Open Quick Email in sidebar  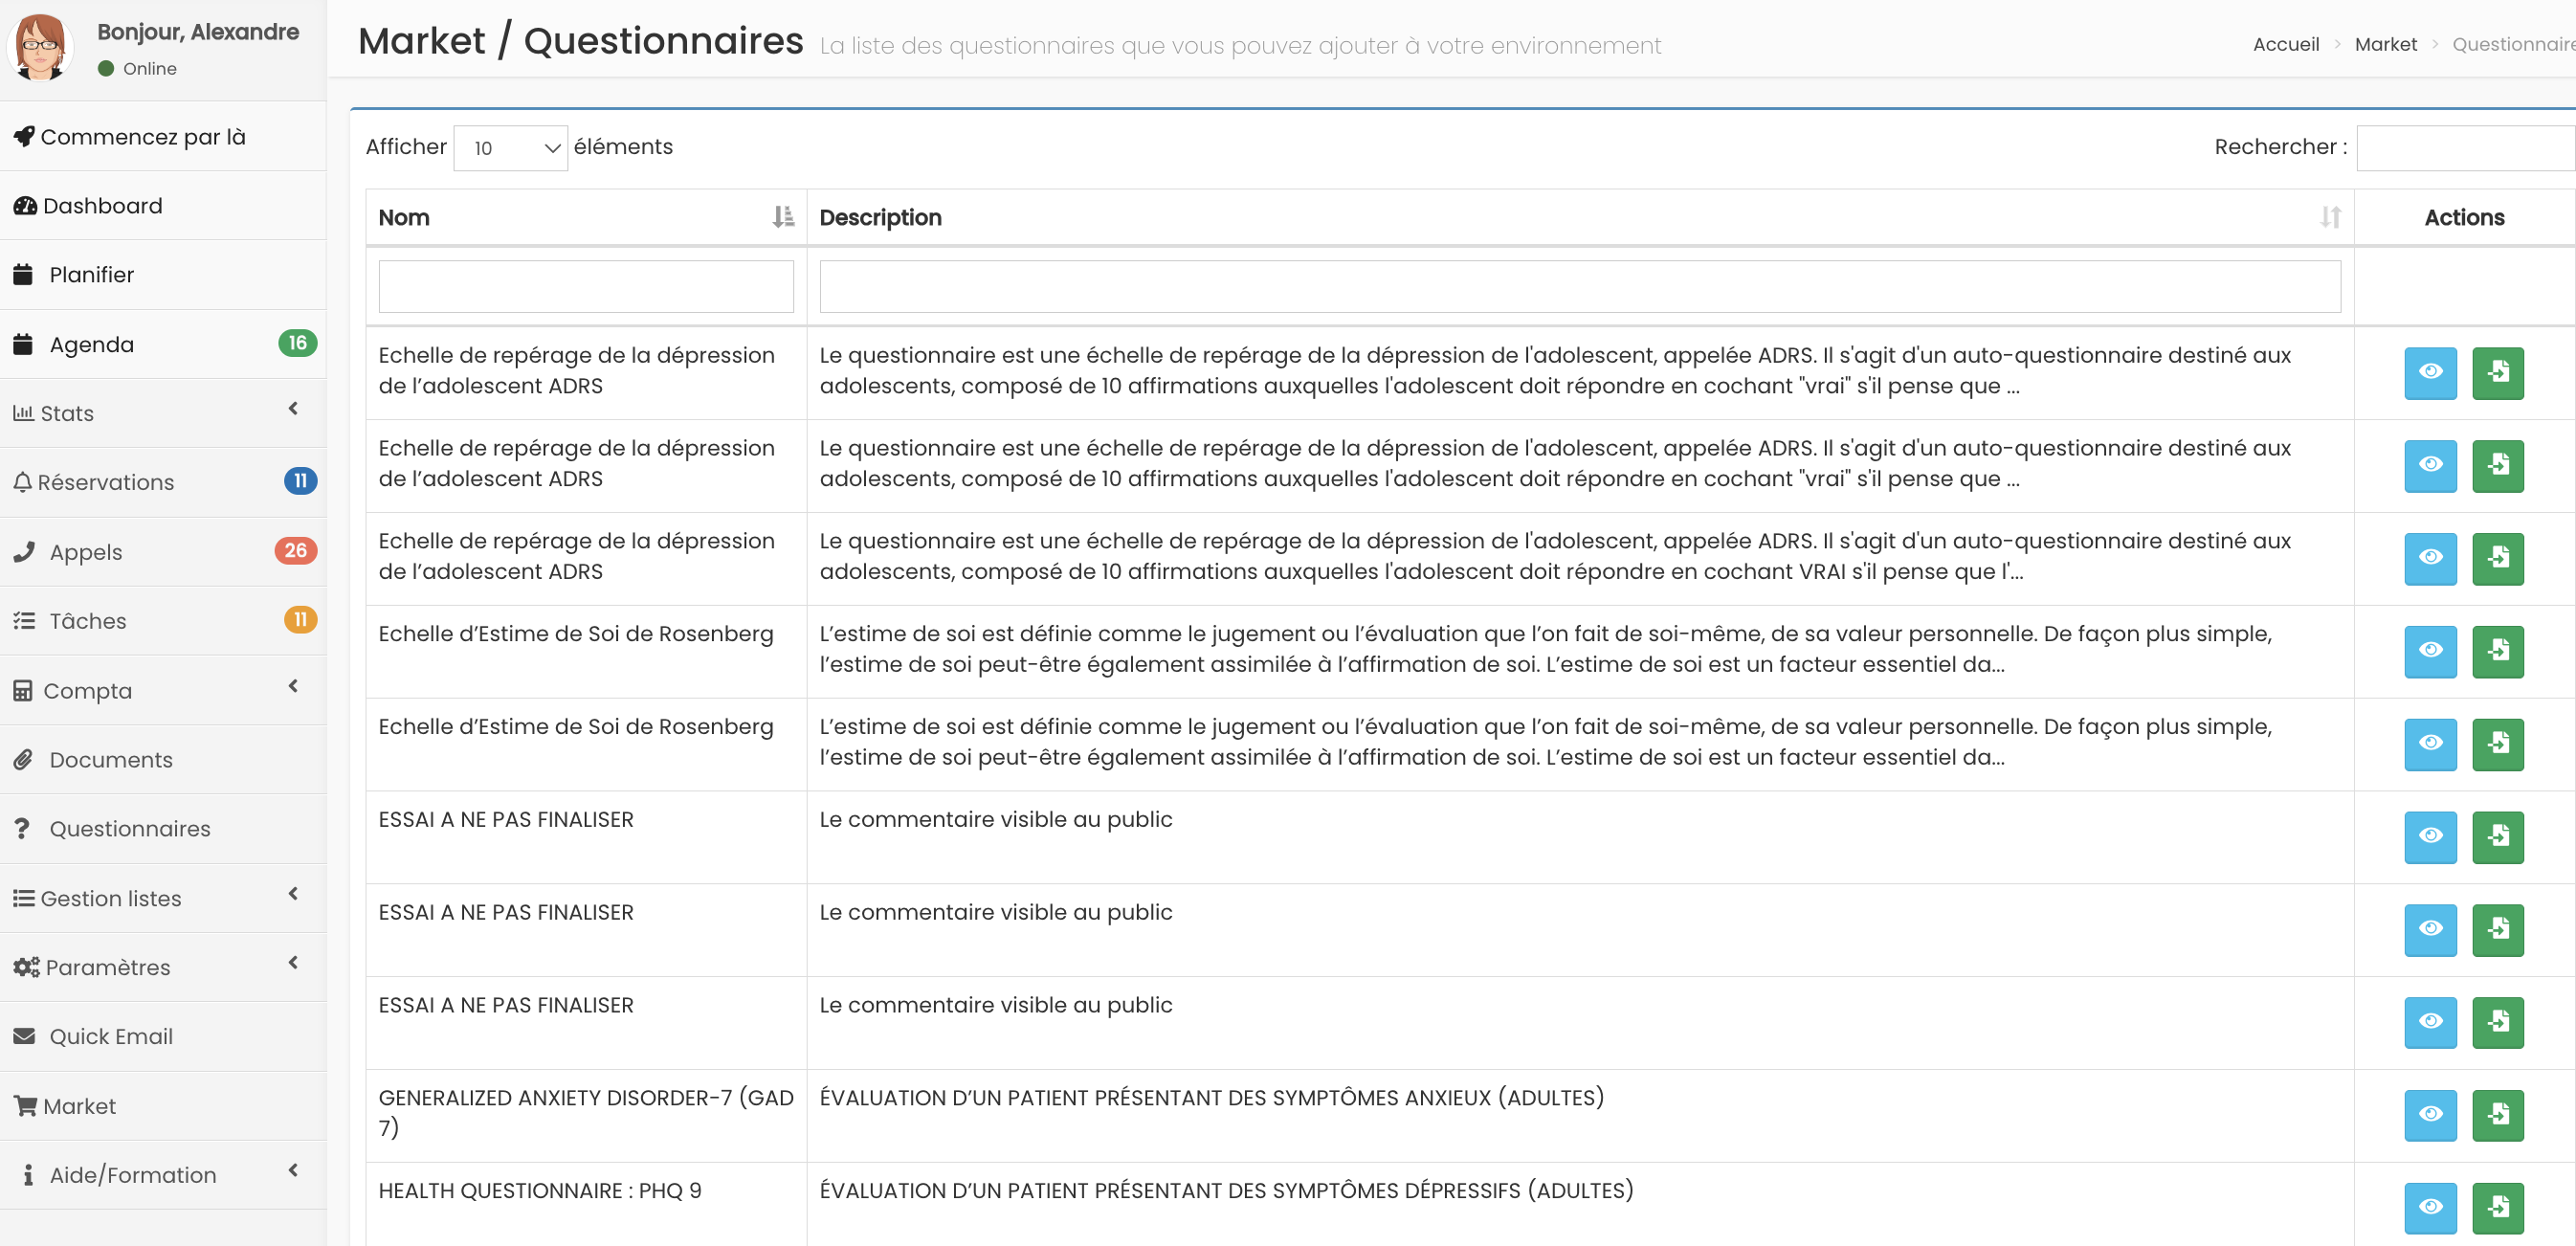click(163, 1037)
